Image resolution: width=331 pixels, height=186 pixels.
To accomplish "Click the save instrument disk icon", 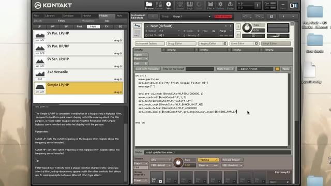I will [x=271, y=17].
